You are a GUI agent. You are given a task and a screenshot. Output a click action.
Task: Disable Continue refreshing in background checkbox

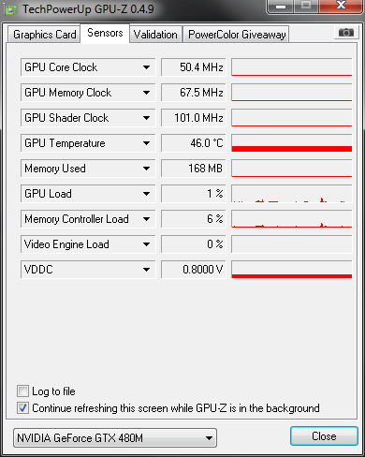(22, 408)
